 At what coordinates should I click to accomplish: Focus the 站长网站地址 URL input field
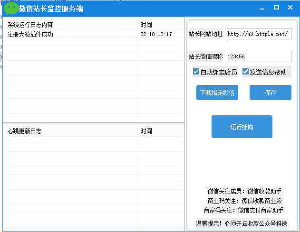coord(259,34)
